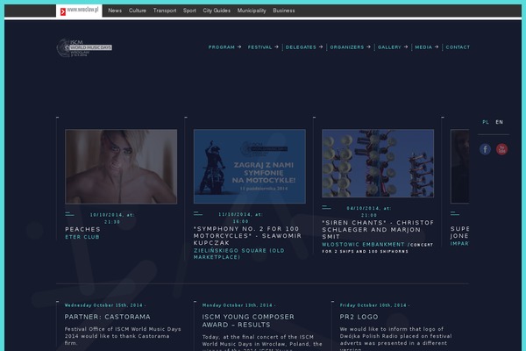The height and width of the screenshot is (351, 526).
Task: Open Siren Chants event title
Action: [378, 230]
